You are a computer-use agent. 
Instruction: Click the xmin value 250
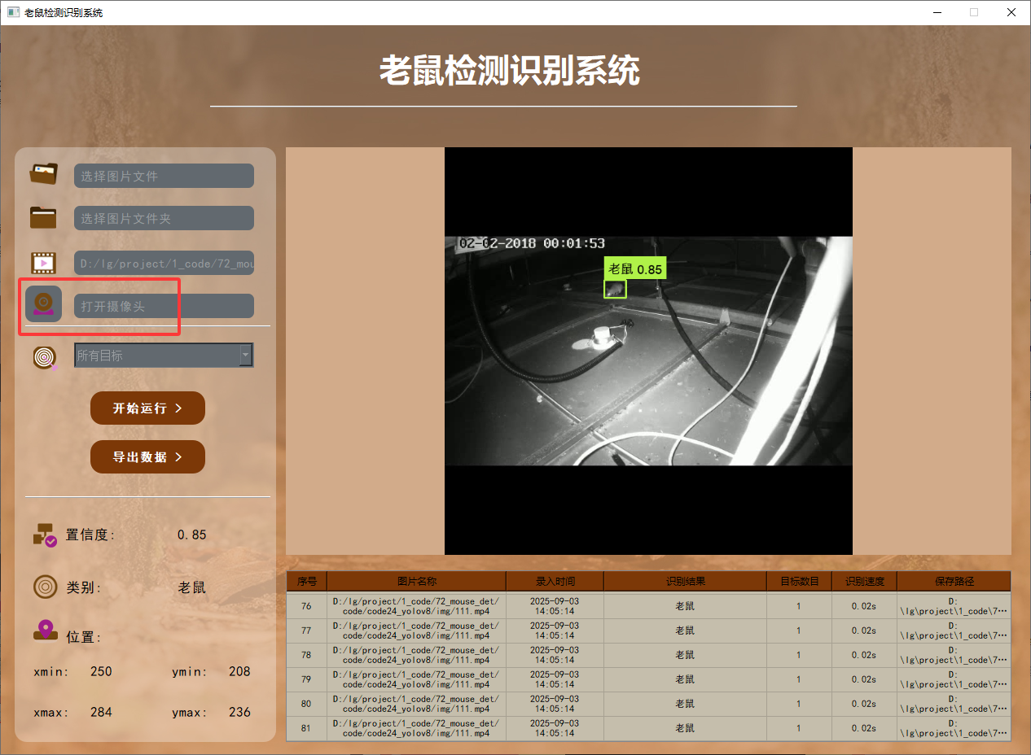point(101,671)
